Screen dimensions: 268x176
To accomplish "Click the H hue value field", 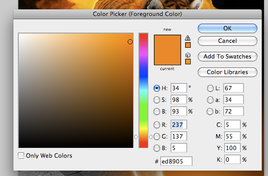I will (x=179, y=88).
